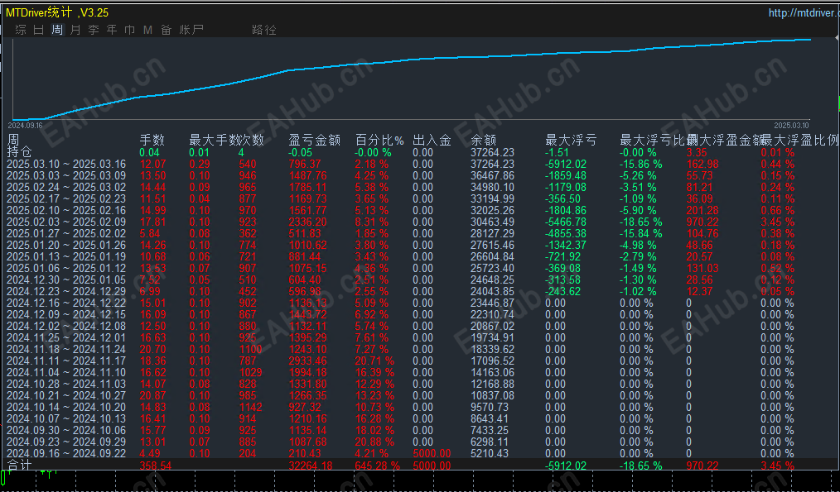
Task: Click the 备 icon in the toolbar
Action: 166,29
